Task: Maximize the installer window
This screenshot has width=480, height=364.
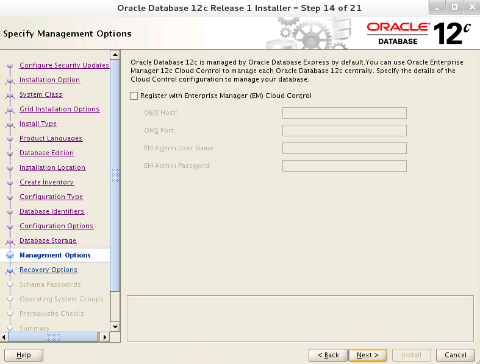Action: click(454, 7)
